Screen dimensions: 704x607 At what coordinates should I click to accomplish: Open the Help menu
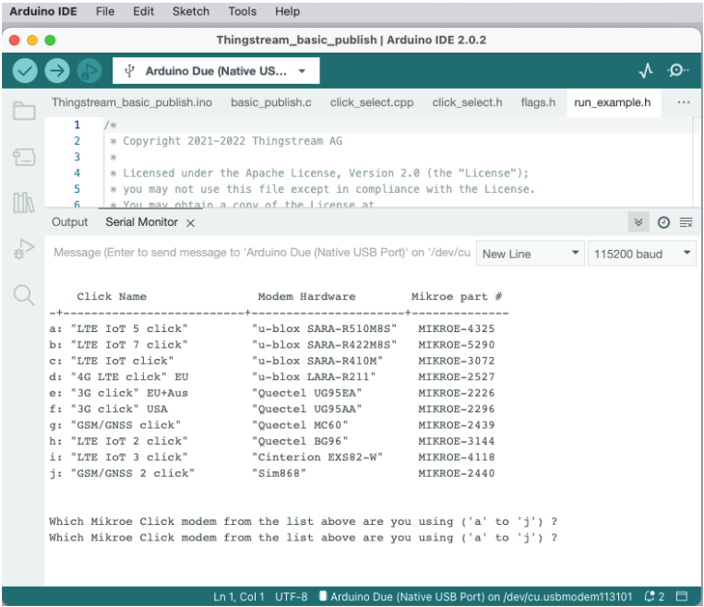[287, 11]
